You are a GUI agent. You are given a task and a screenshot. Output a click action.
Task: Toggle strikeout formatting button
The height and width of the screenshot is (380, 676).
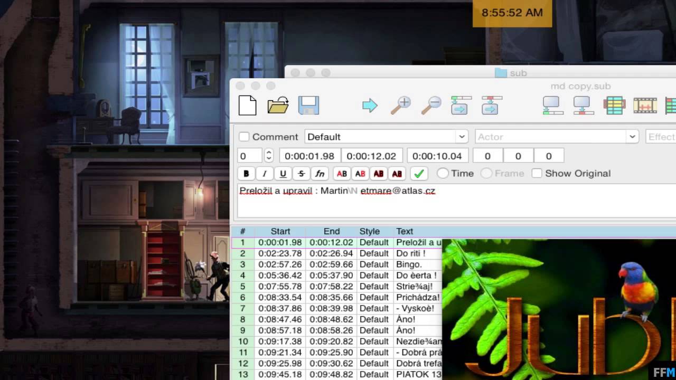pyautogui.click(x=302, y=174)
